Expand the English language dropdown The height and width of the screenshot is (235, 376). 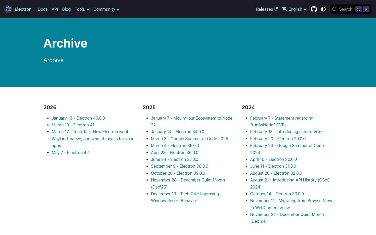294,9
